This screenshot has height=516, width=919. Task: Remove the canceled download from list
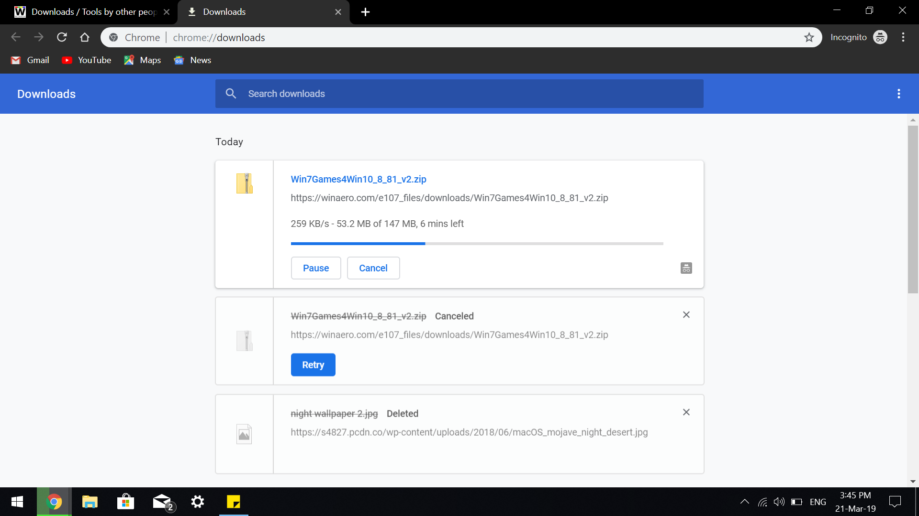click(x=686, y=315)
